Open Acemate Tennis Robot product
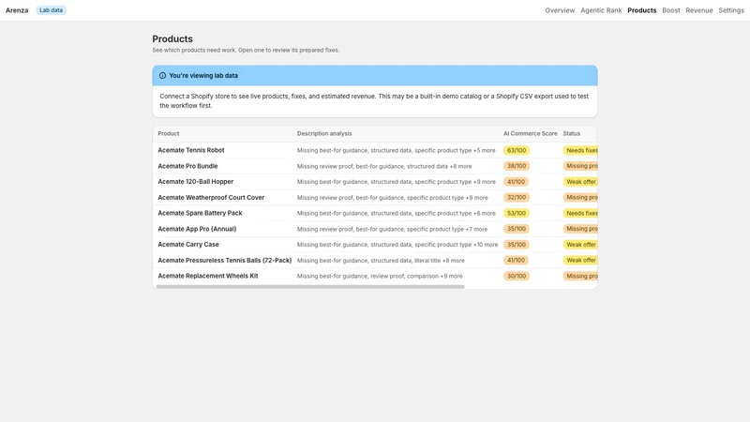This screenshot has height=422, width=750. click(191, 150)
